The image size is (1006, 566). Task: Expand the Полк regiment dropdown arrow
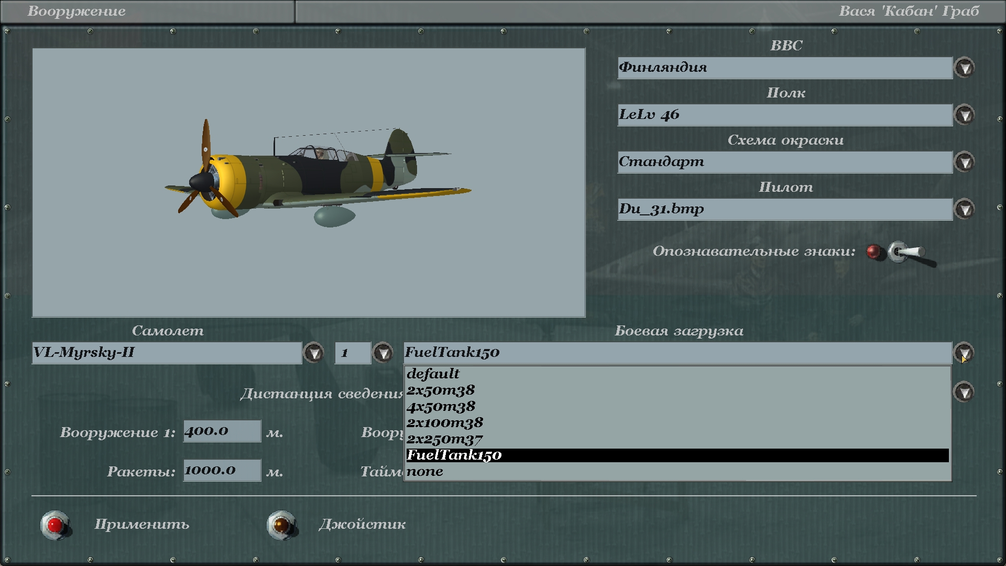coord(964,115)
